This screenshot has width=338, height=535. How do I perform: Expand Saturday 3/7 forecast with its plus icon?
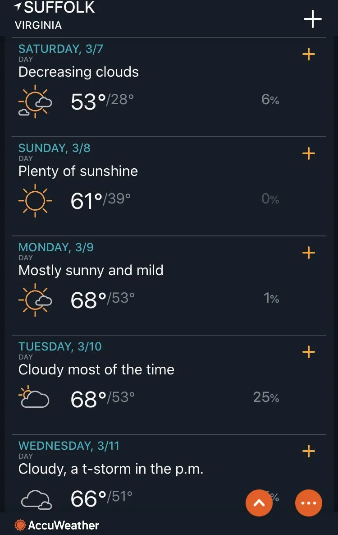click(x=309, y=55)
